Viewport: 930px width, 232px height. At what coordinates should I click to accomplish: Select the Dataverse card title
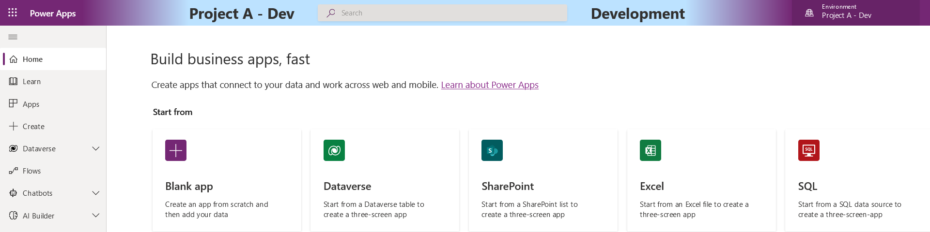(347, 186)
